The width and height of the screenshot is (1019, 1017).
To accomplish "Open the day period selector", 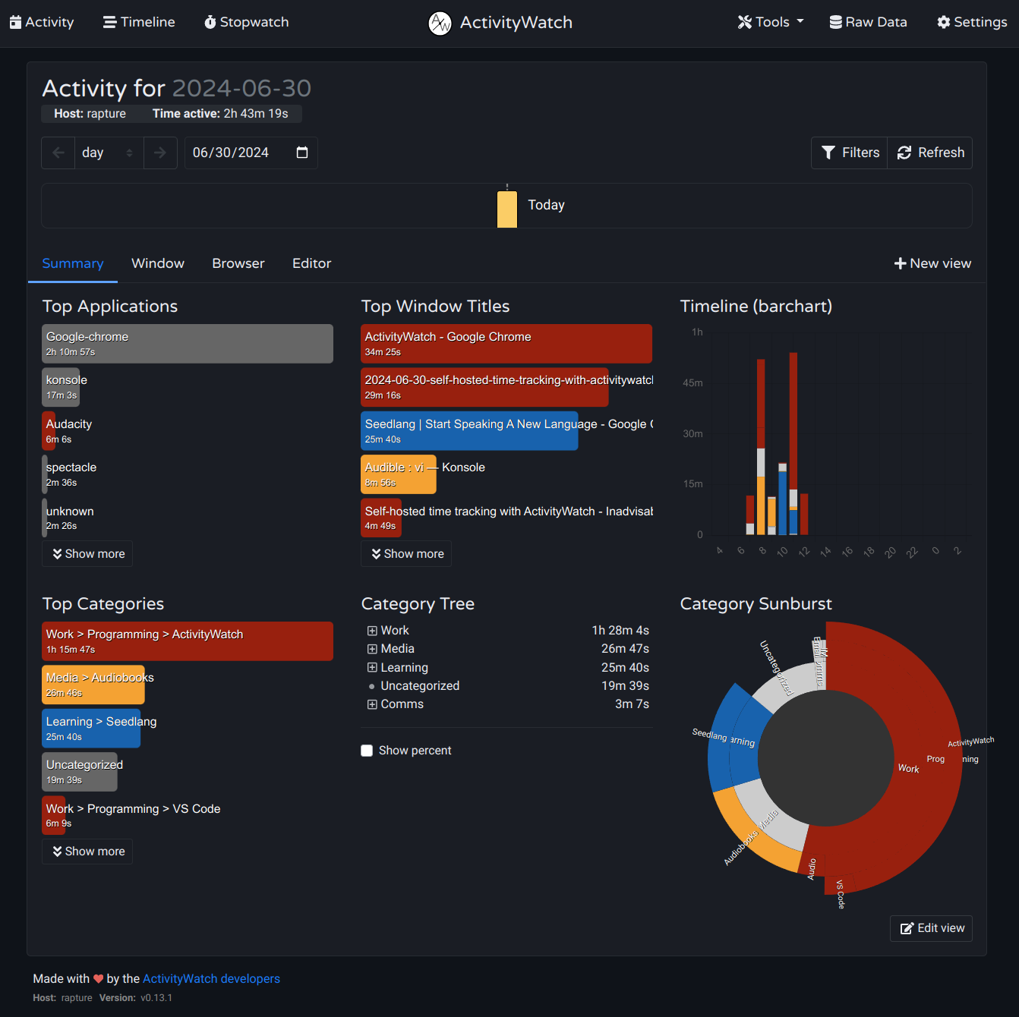I will (108, 153).
